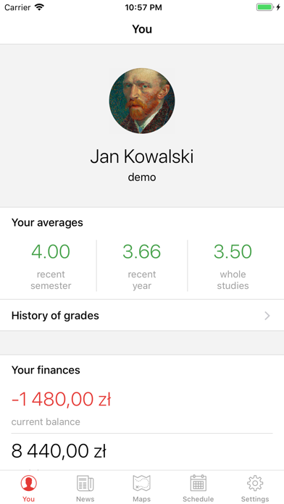Open the News newspaper icon
Viewport: 284px width, 504px height.
point(85,484)
